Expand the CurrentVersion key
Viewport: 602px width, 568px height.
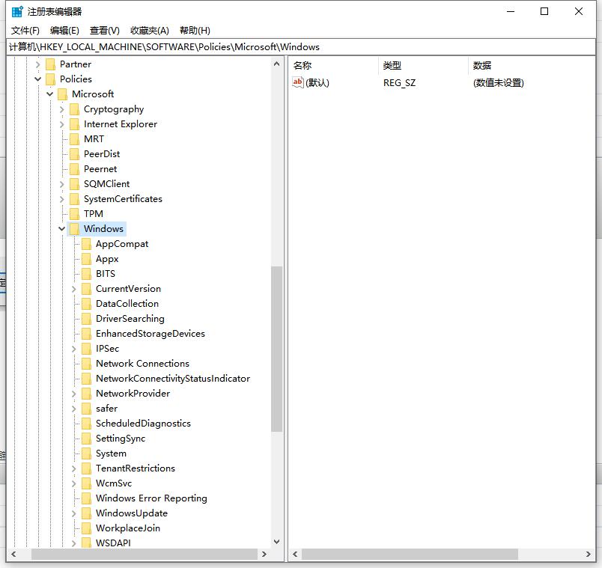[74, 289]
